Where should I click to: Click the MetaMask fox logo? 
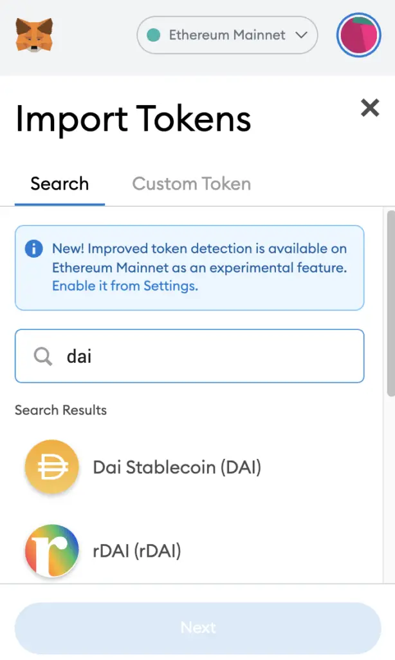[x=35, y=35]
